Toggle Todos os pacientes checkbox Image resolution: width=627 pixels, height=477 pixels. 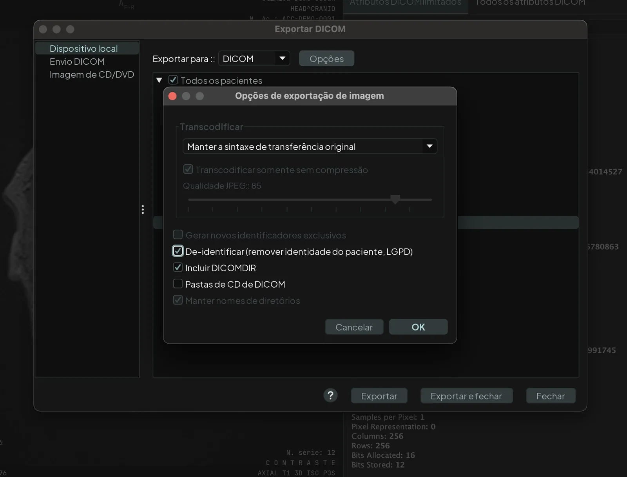(173, 80)
